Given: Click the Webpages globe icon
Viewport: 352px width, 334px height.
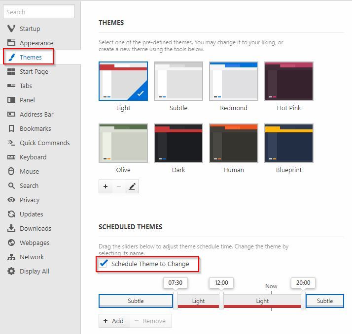Looking at the screenshot, I should pyautogui.click(x=11, y=243).
